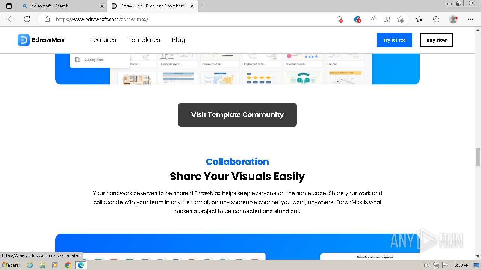Click the page vertical scrollbar thumb

478,157
